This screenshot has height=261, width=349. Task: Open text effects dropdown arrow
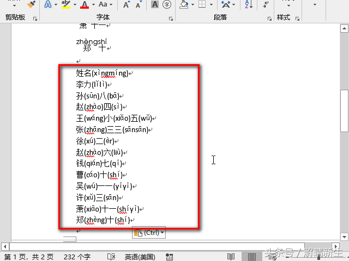point(56,5)
